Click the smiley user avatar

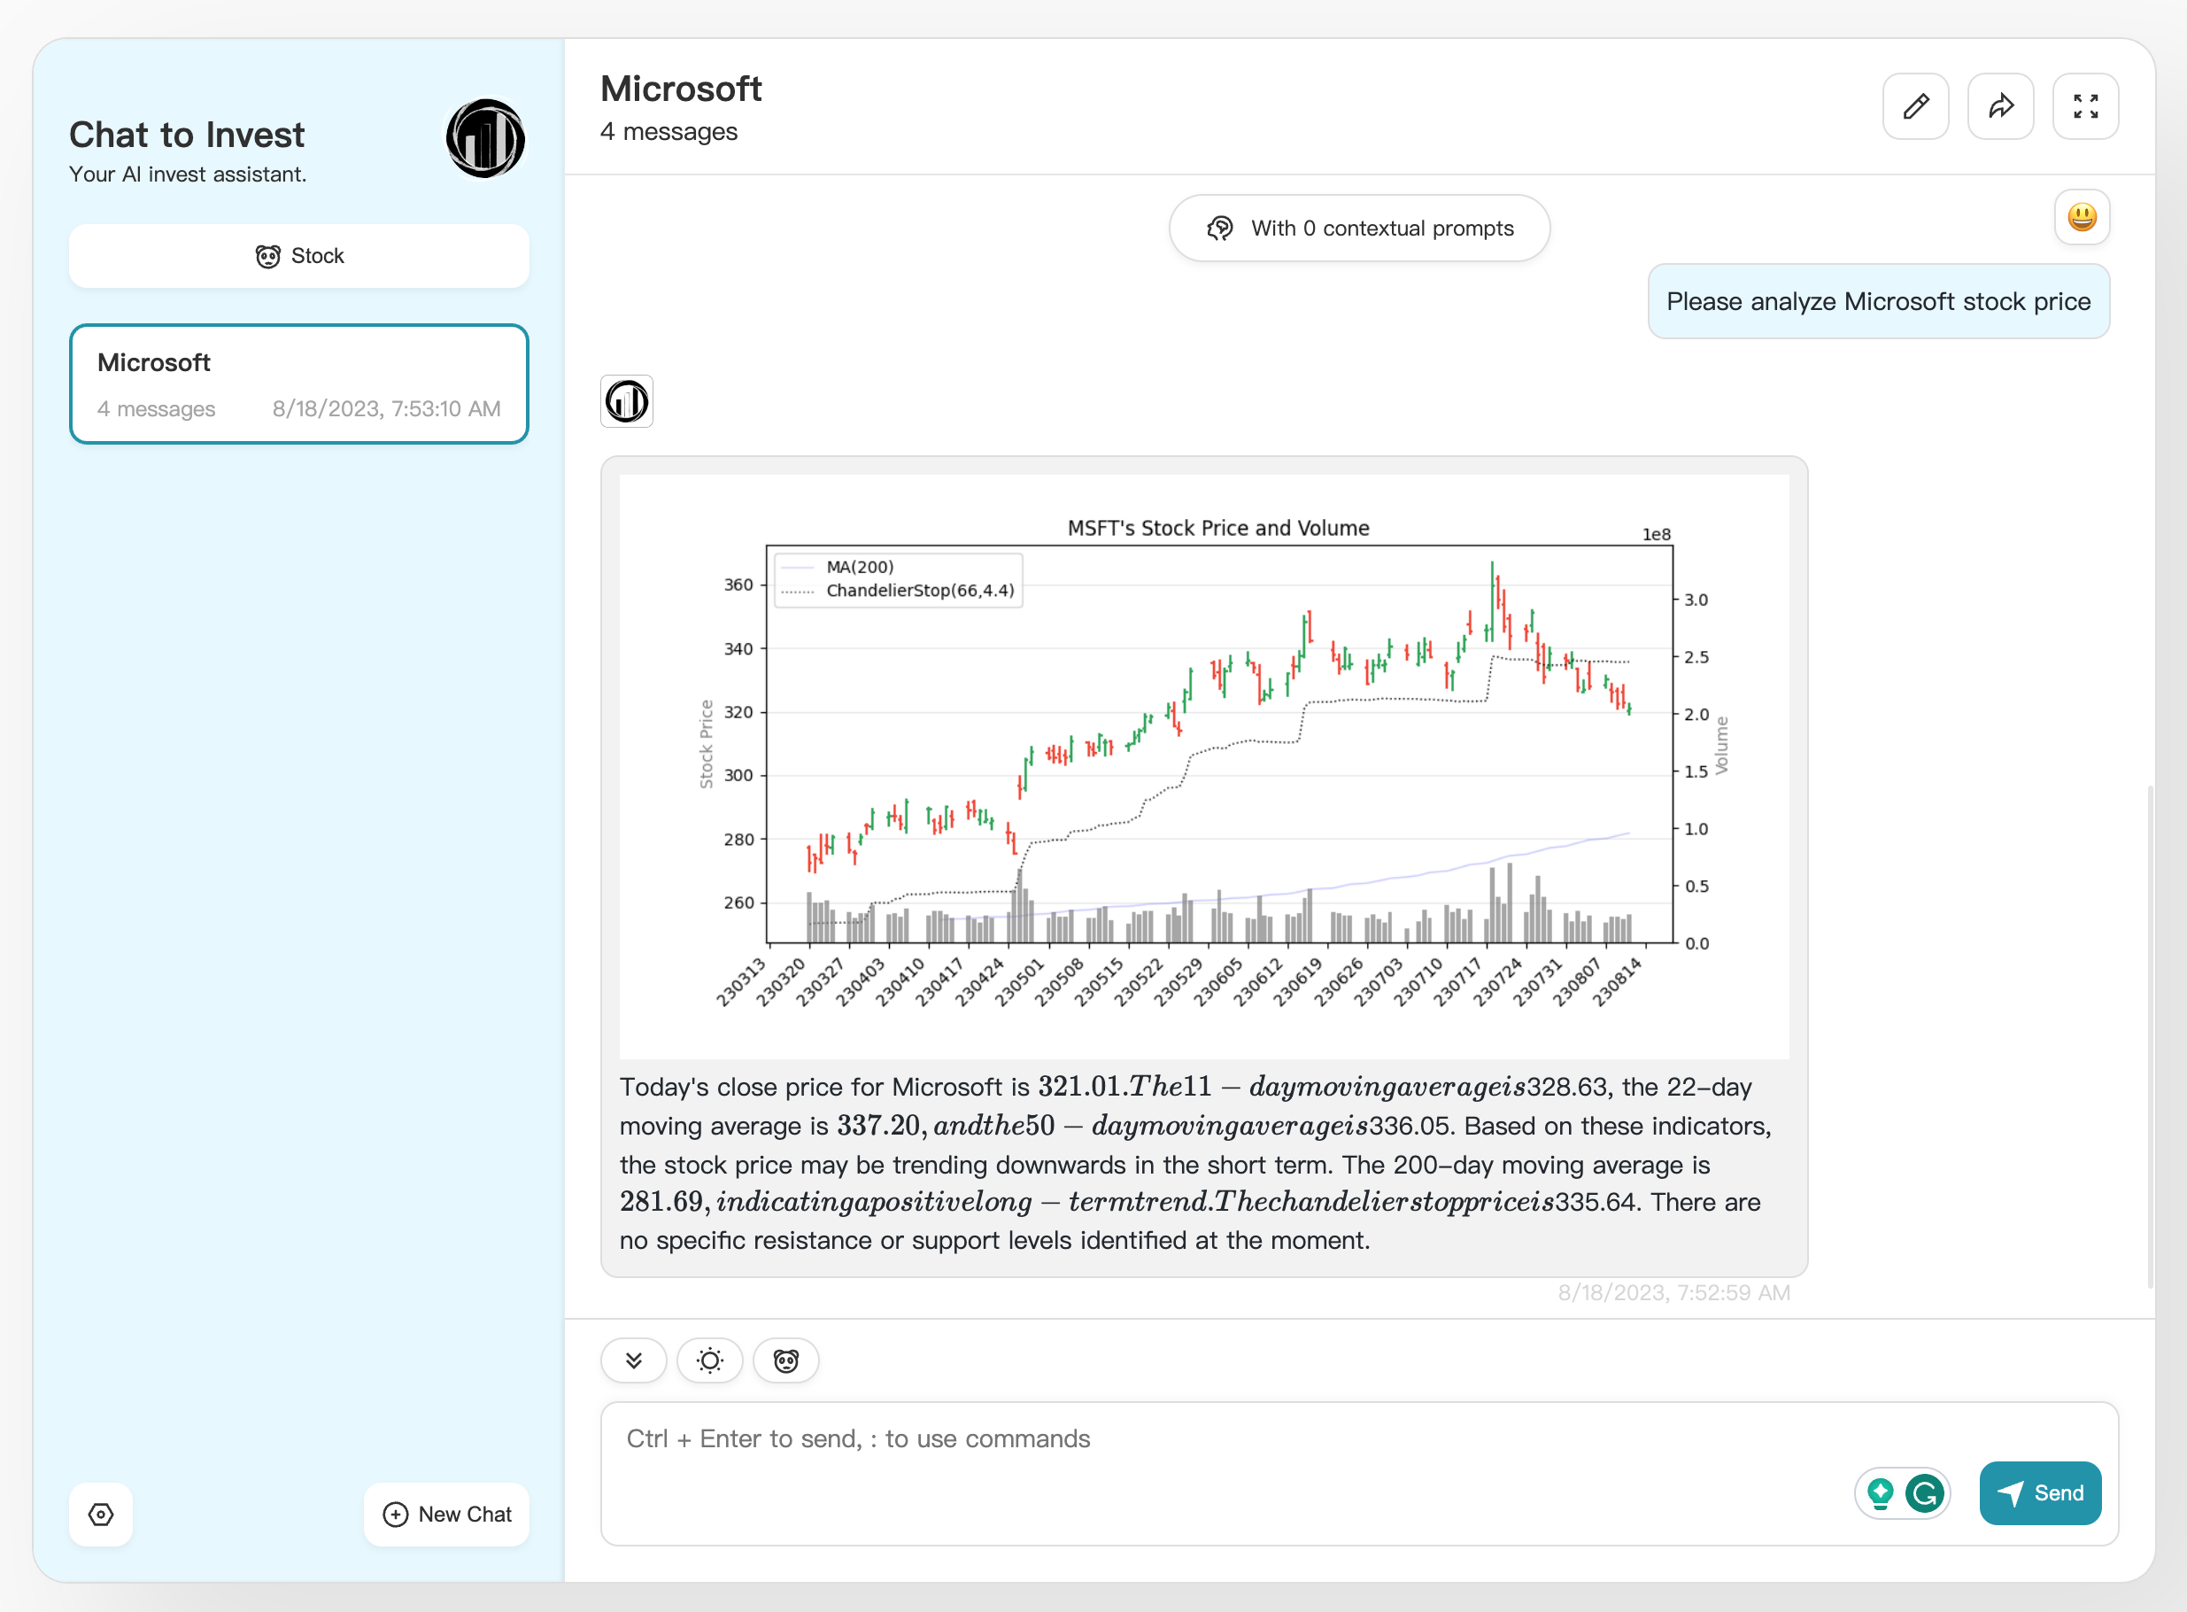[2082, 217]
